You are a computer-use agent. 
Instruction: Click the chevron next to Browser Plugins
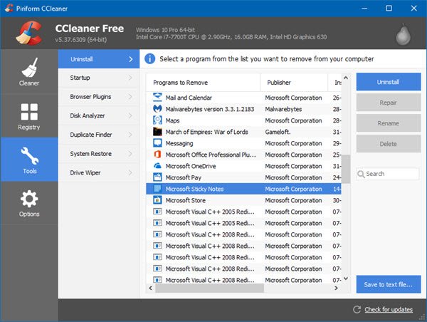[130, 97]
